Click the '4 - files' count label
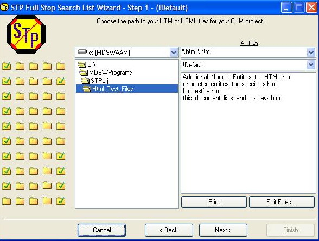This screenshot has height=241, width=319. tap(249, 43)
